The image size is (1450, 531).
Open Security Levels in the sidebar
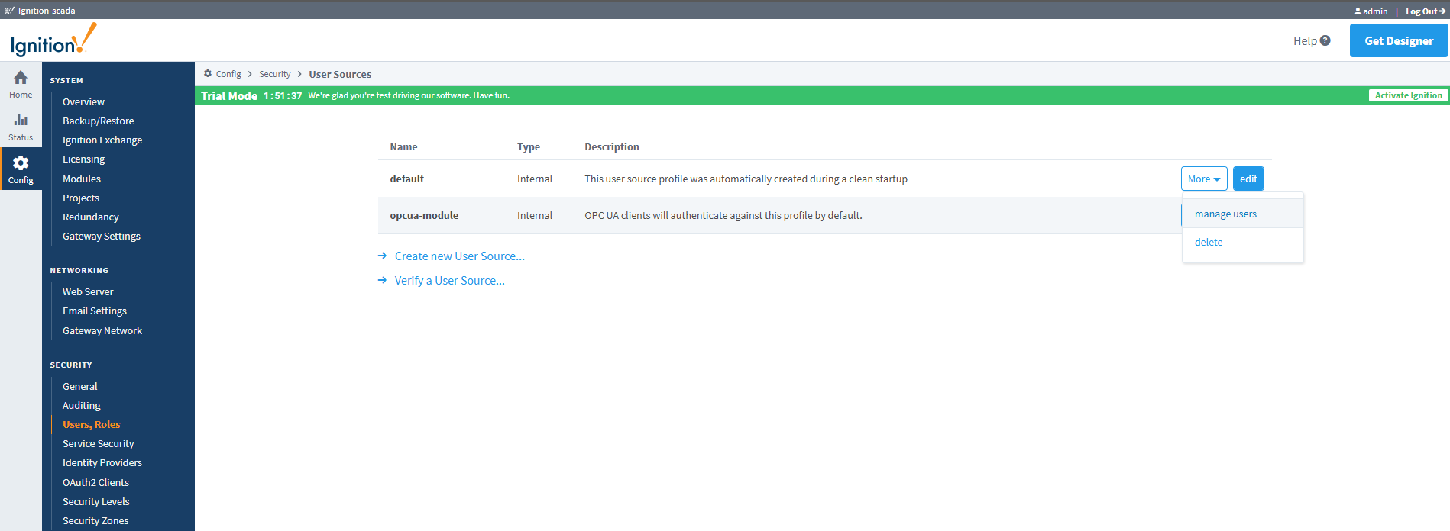point(95,501)
